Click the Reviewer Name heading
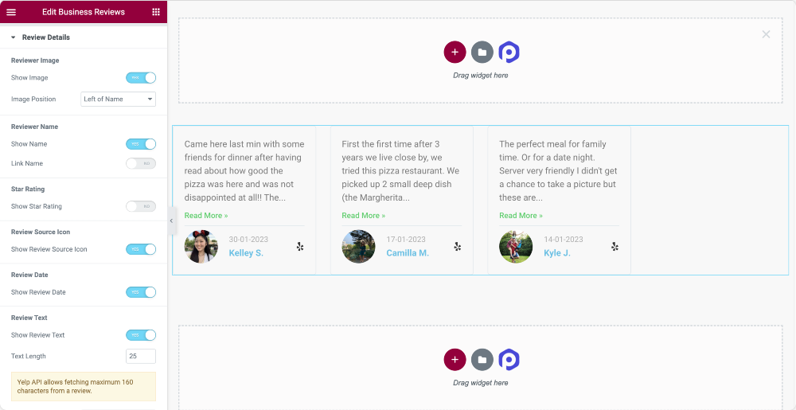Screen dimensions: 796x410 tap(34, 127)
